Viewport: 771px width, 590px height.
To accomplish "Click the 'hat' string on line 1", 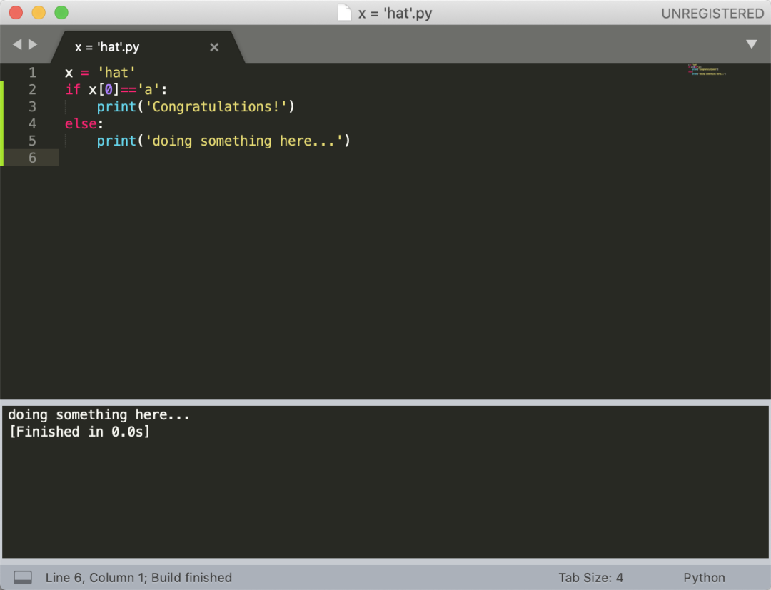I will 116,73.
